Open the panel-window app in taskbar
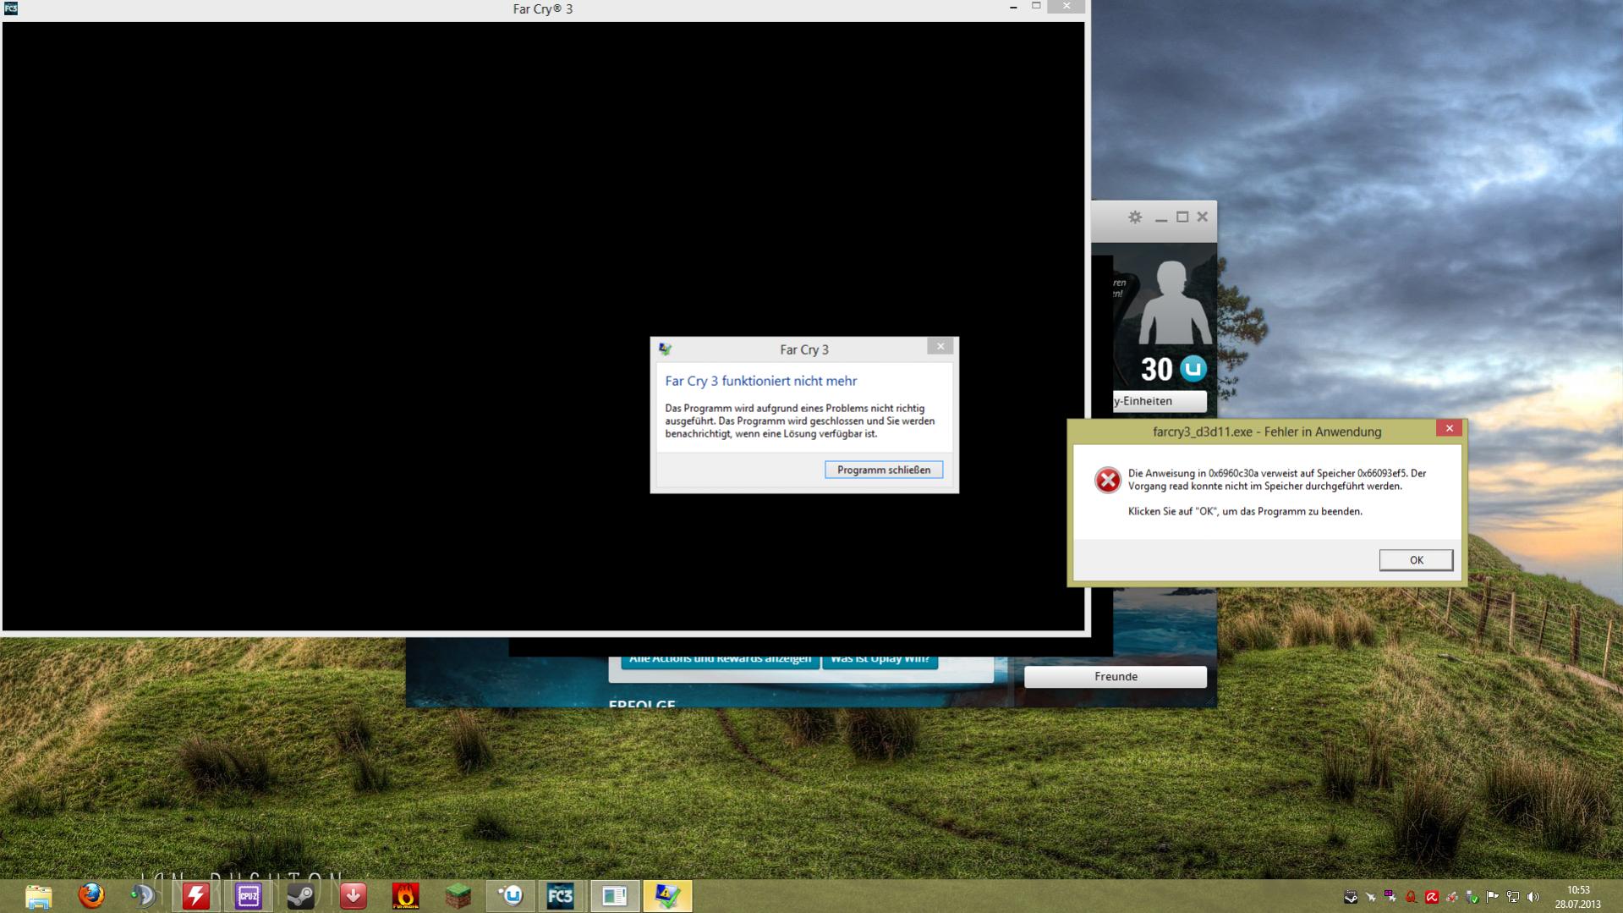Image resolution: width=1623 pixels, height=913 pixels. (x=615, y=895)
